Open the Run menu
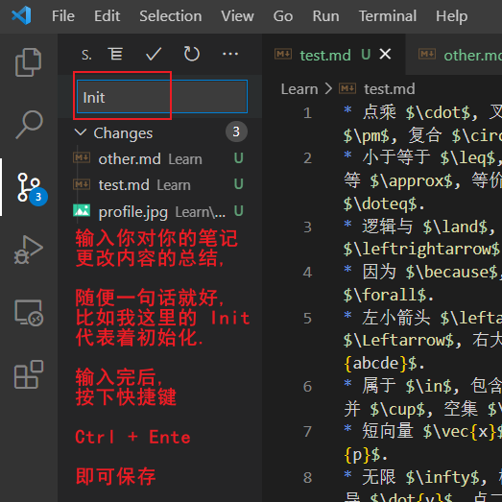This screenshot has width=502, height=502. (325, 16)
